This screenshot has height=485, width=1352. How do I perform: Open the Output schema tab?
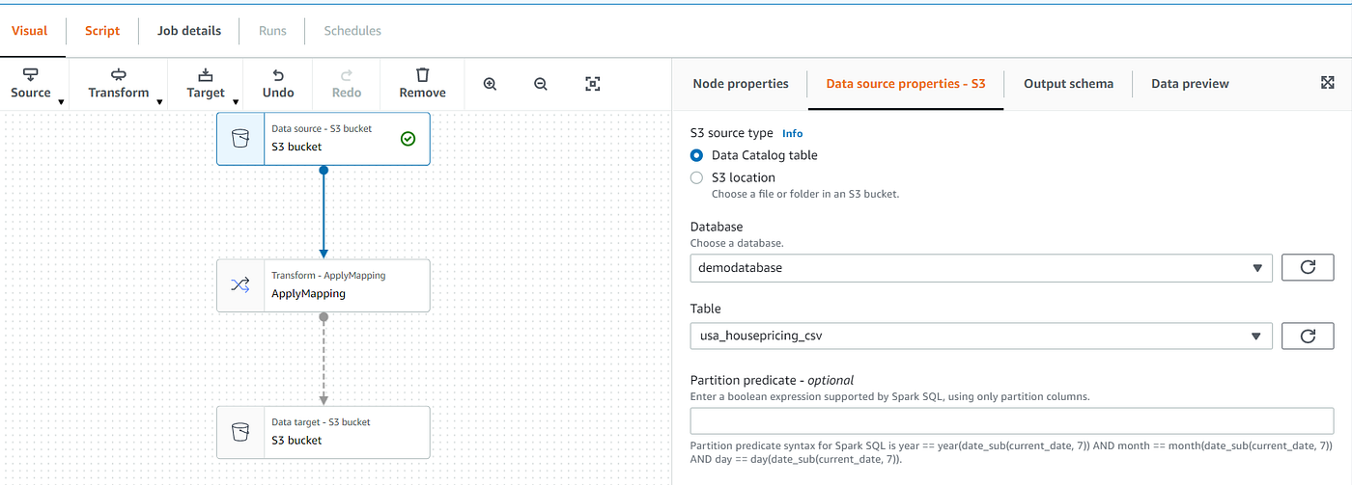[1068, 84]
